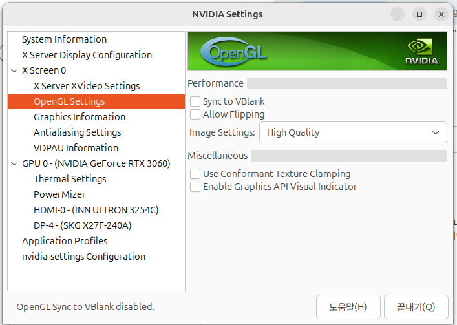This screenshot has height=325, width=457.
Task: Open Thermal Settings
Action: 70,179
